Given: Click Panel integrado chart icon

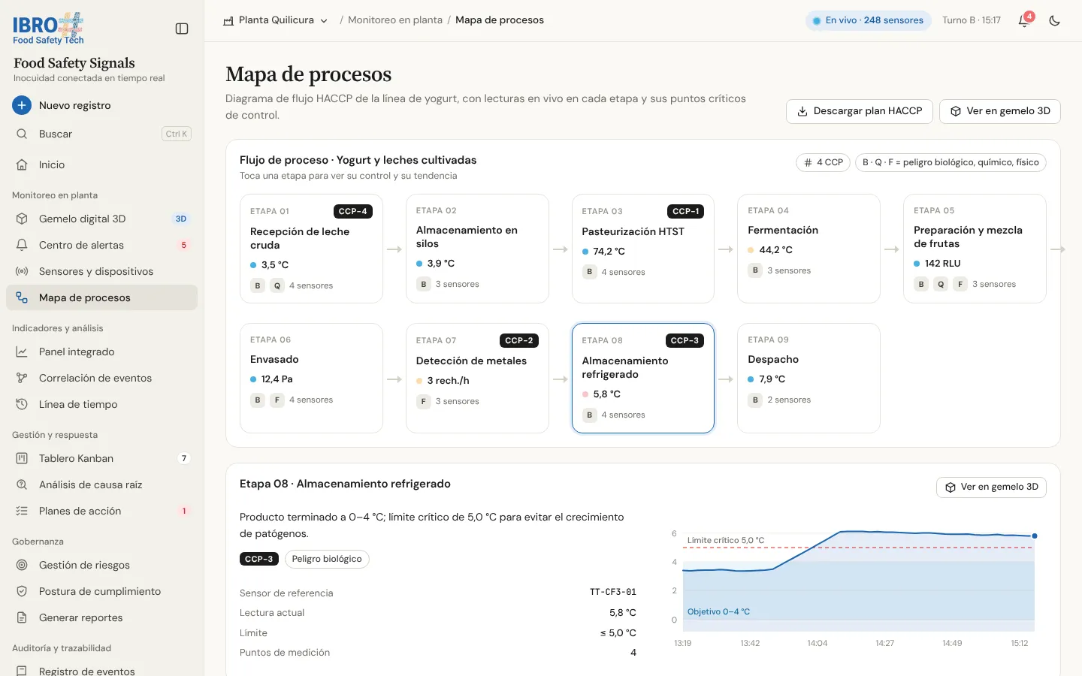Looking at the screenshot, I should 22,352.
